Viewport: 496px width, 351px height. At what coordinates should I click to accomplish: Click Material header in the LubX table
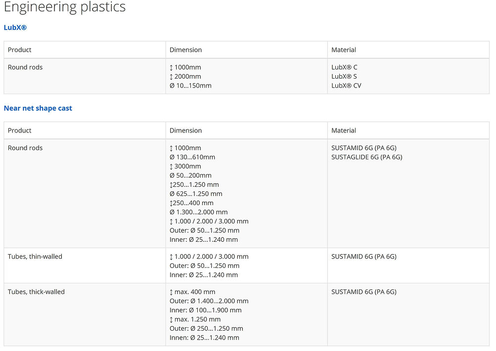tap(344, 50)
